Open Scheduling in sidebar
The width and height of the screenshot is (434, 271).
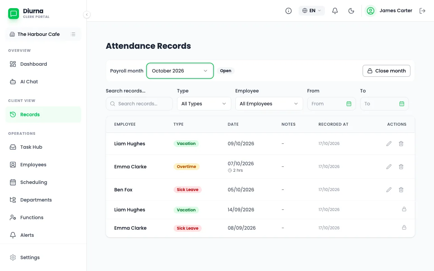[x=43, y=182]
